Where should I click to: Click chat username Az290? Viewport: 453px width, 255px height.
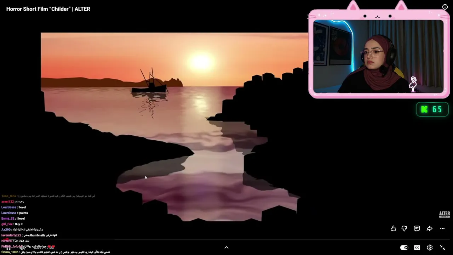click(x=6, y=229)
